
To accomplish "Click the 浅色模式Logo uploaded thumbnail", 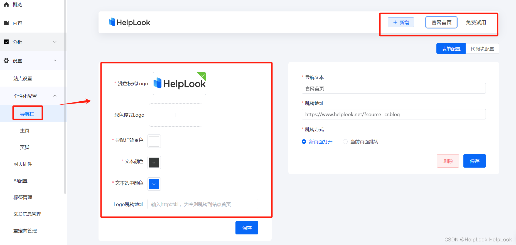I will pos(180,84).
